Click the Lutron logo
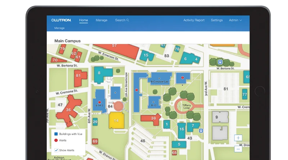Viewport: 288px width, 160px height. pos(61,20)
